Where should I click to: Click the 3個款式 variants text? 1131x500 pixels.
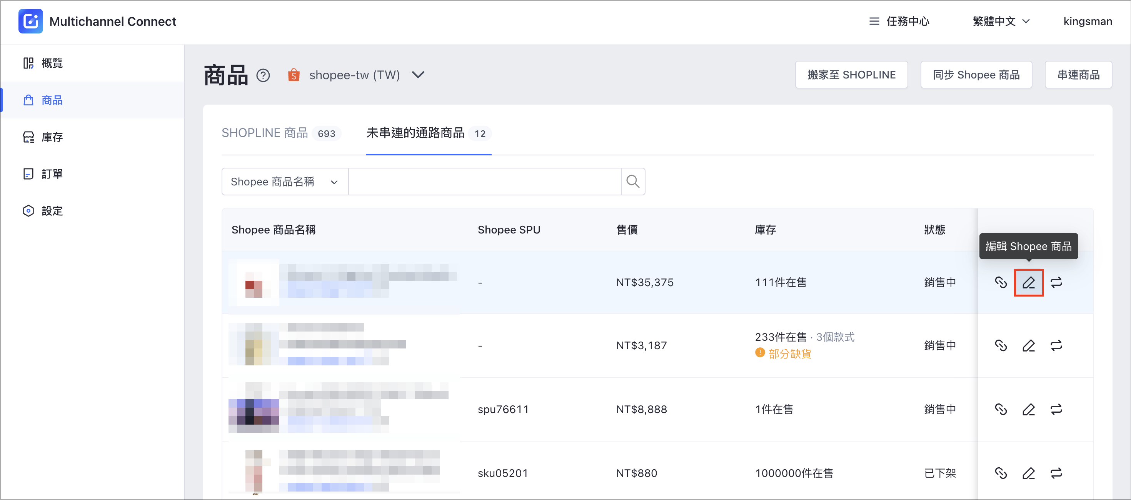835,337
